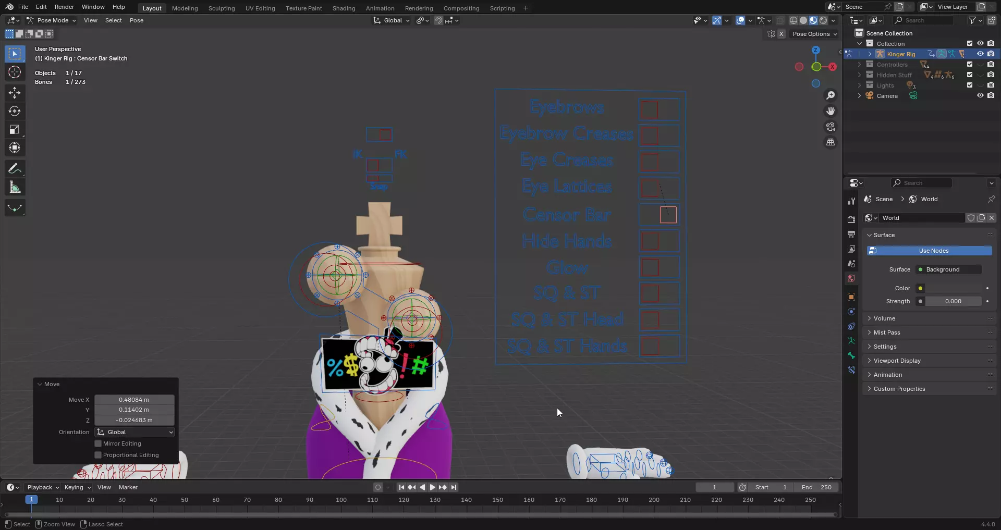The width and height of the screenshot is (1001, 530).
Task: Play animation forward button
Action: point(432,487)
